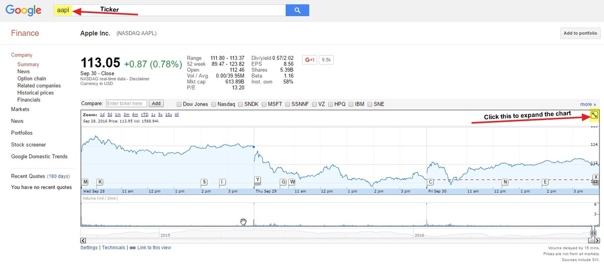Click the range slider handle under the chart
This screenshot has width=604, height=265.
pyautogui.click(x=593, y=233)
